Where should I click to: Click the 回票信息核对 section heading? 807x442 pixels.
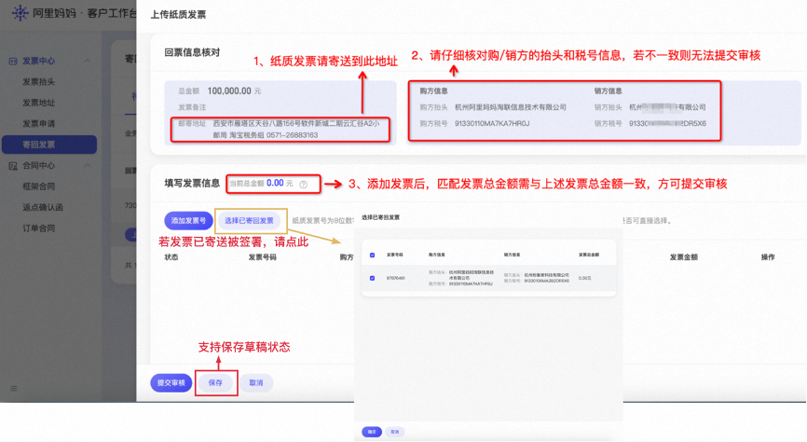[192, 52]
